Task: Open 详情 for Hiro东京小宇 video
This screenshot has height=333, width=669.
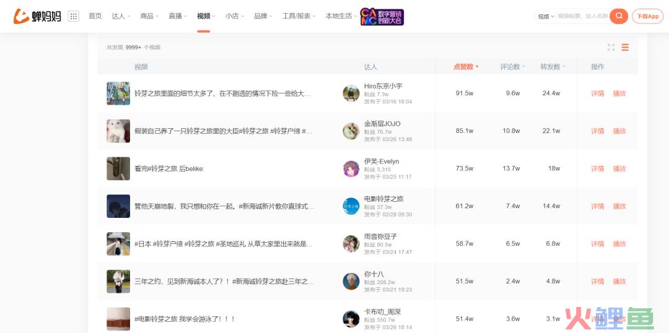Action: click(x=597, y=93)
